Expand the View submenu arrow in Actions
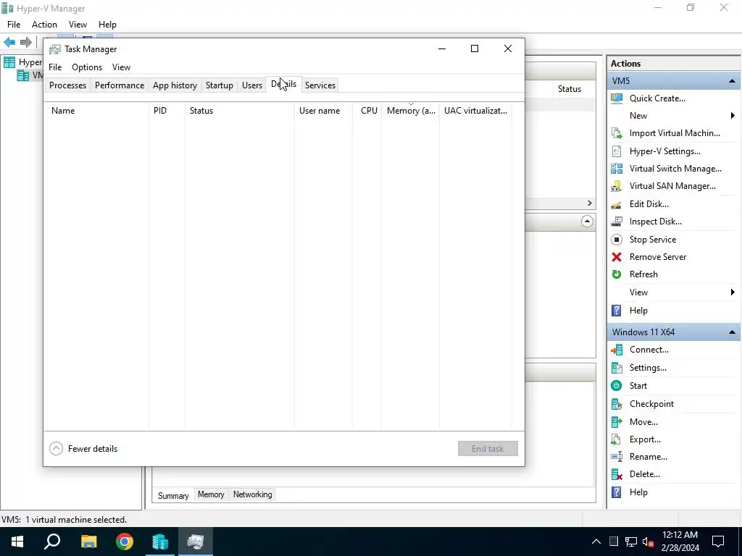This screenshot has width=742, height=556. (x=733, y=292)
